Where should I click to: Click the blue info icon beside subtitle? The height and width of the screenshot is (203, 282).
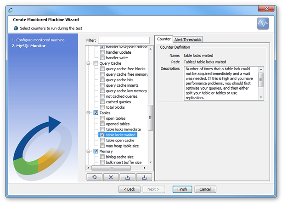[x=16, y=28]
